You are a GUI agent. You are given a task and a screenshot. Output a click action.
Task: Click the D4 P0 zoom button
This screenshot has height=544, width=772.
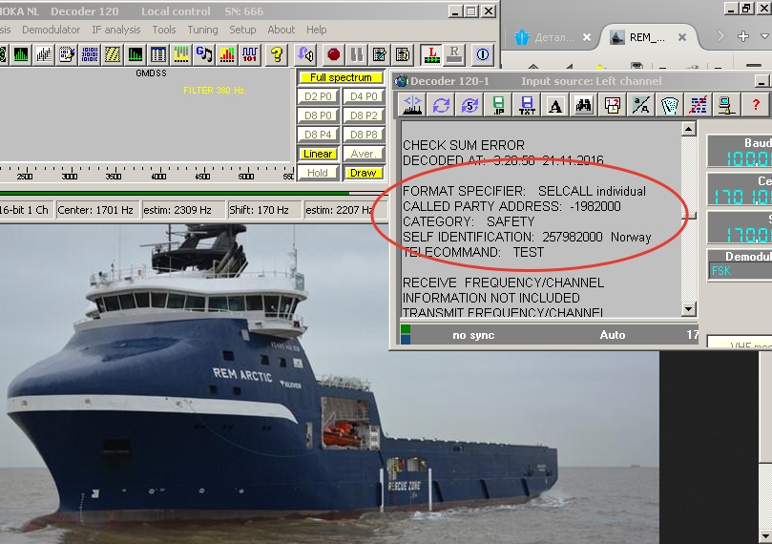363,96
